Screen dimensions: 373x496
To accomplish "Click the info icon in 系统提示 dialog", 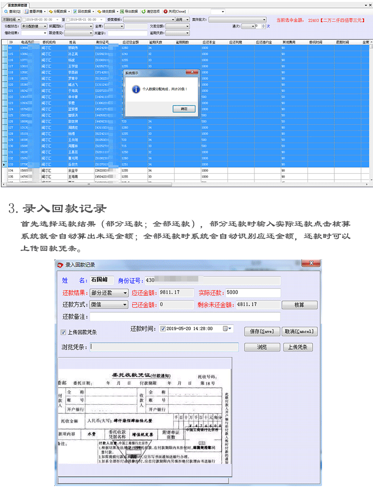I will tap(136, 90).
